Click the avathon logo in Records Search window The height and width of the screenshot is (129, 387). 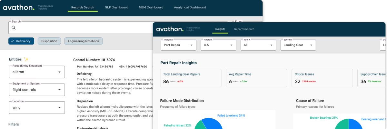coord(19,7)
